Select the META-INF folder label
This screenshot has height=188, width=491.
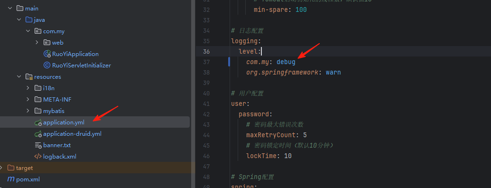[57, 99]
